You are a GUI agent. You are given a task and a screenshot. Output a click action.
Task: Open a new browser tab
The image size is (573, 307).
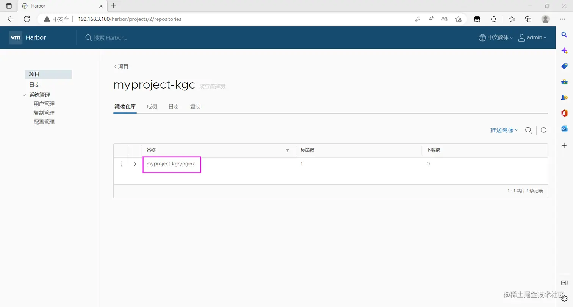tap(114, 6)
